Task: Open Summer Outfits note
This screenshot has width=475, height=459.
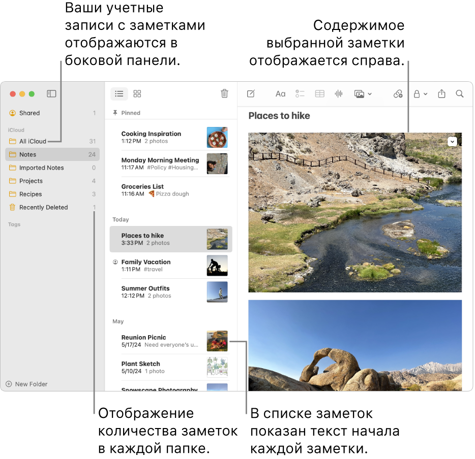Action: (x=171, y=292)
